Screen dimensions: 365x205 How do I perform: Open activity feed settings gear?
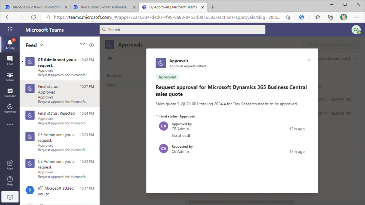92,45
